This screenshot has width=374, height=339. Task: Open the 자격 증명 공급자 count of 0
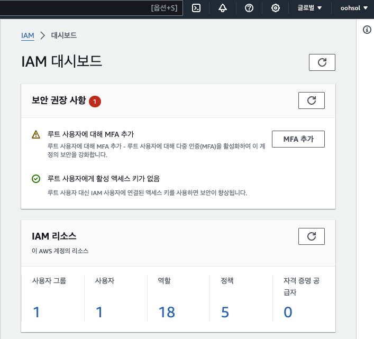(x=288, y=312)
